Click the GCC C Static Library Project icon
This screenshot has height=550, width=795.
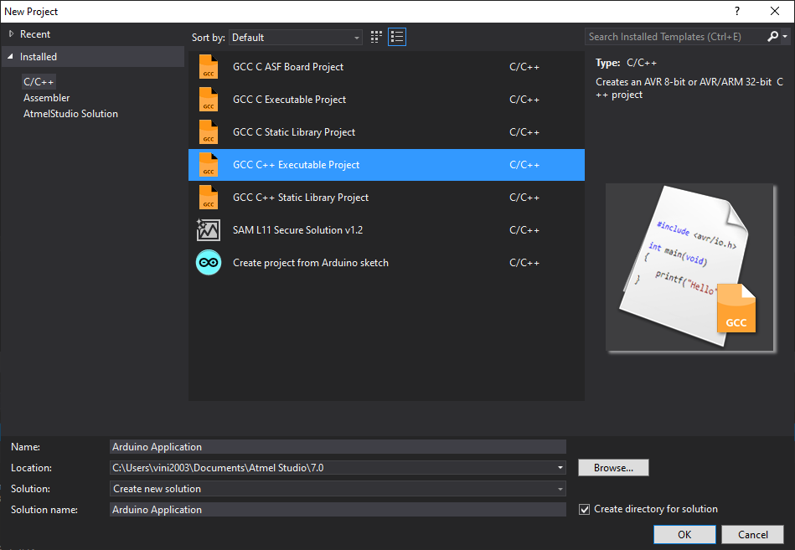pos(209,132)
